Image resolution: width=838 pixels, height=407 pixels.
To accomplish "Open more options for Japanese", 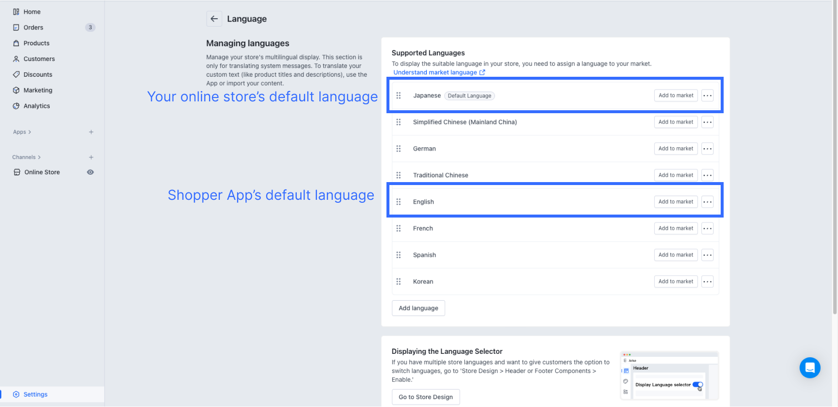I will tap(707, 95).
